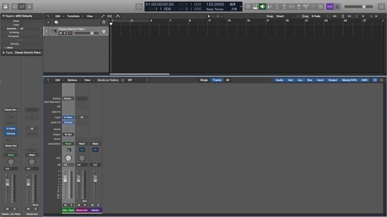Toggle cycle mode button left of LCD
Image resolution: width=387 pixels, height=217 pixels.
pyautogui.click(x=138, y=7)
